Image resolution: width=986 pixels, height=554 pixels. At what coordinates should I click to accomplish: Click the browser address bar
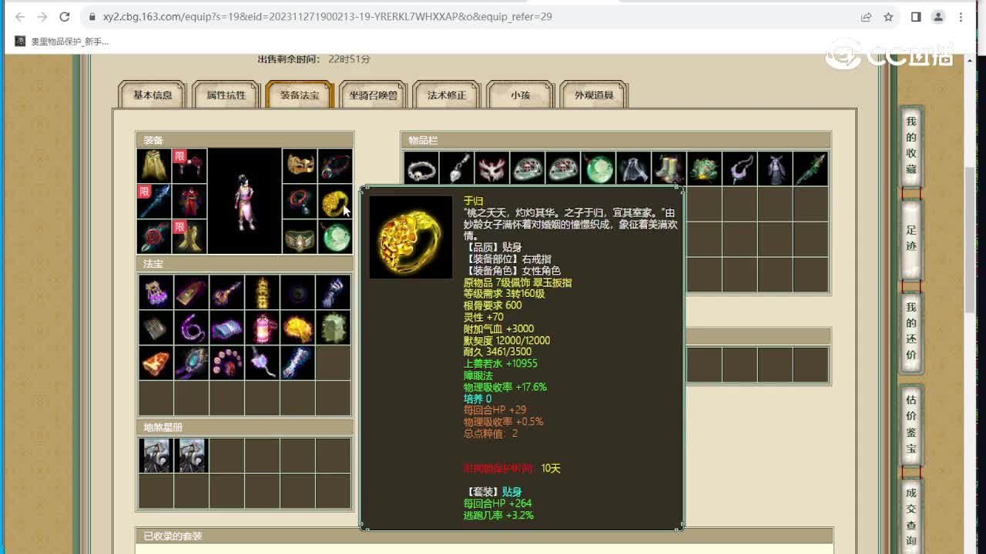pyautogui.click(x=470, y=16)
